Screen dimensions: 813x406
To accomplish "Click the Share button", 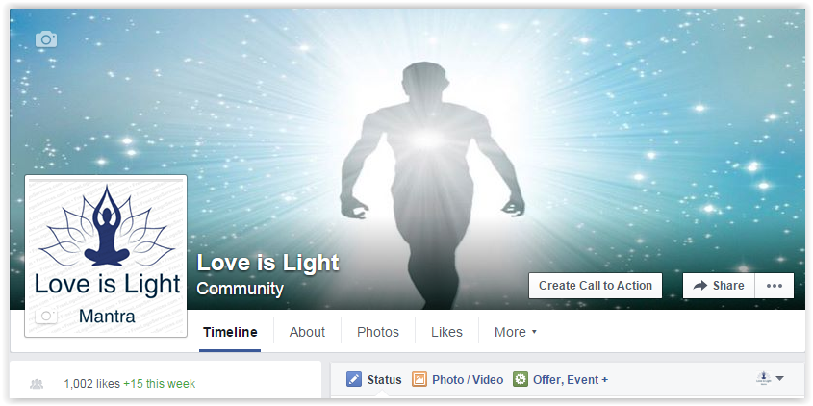I will pyautogui.click(x=719, y=286).
